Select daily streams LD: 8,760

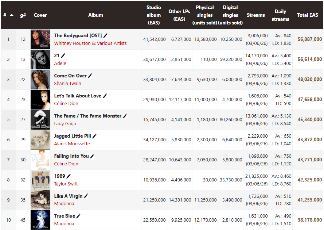click(282, 184)
